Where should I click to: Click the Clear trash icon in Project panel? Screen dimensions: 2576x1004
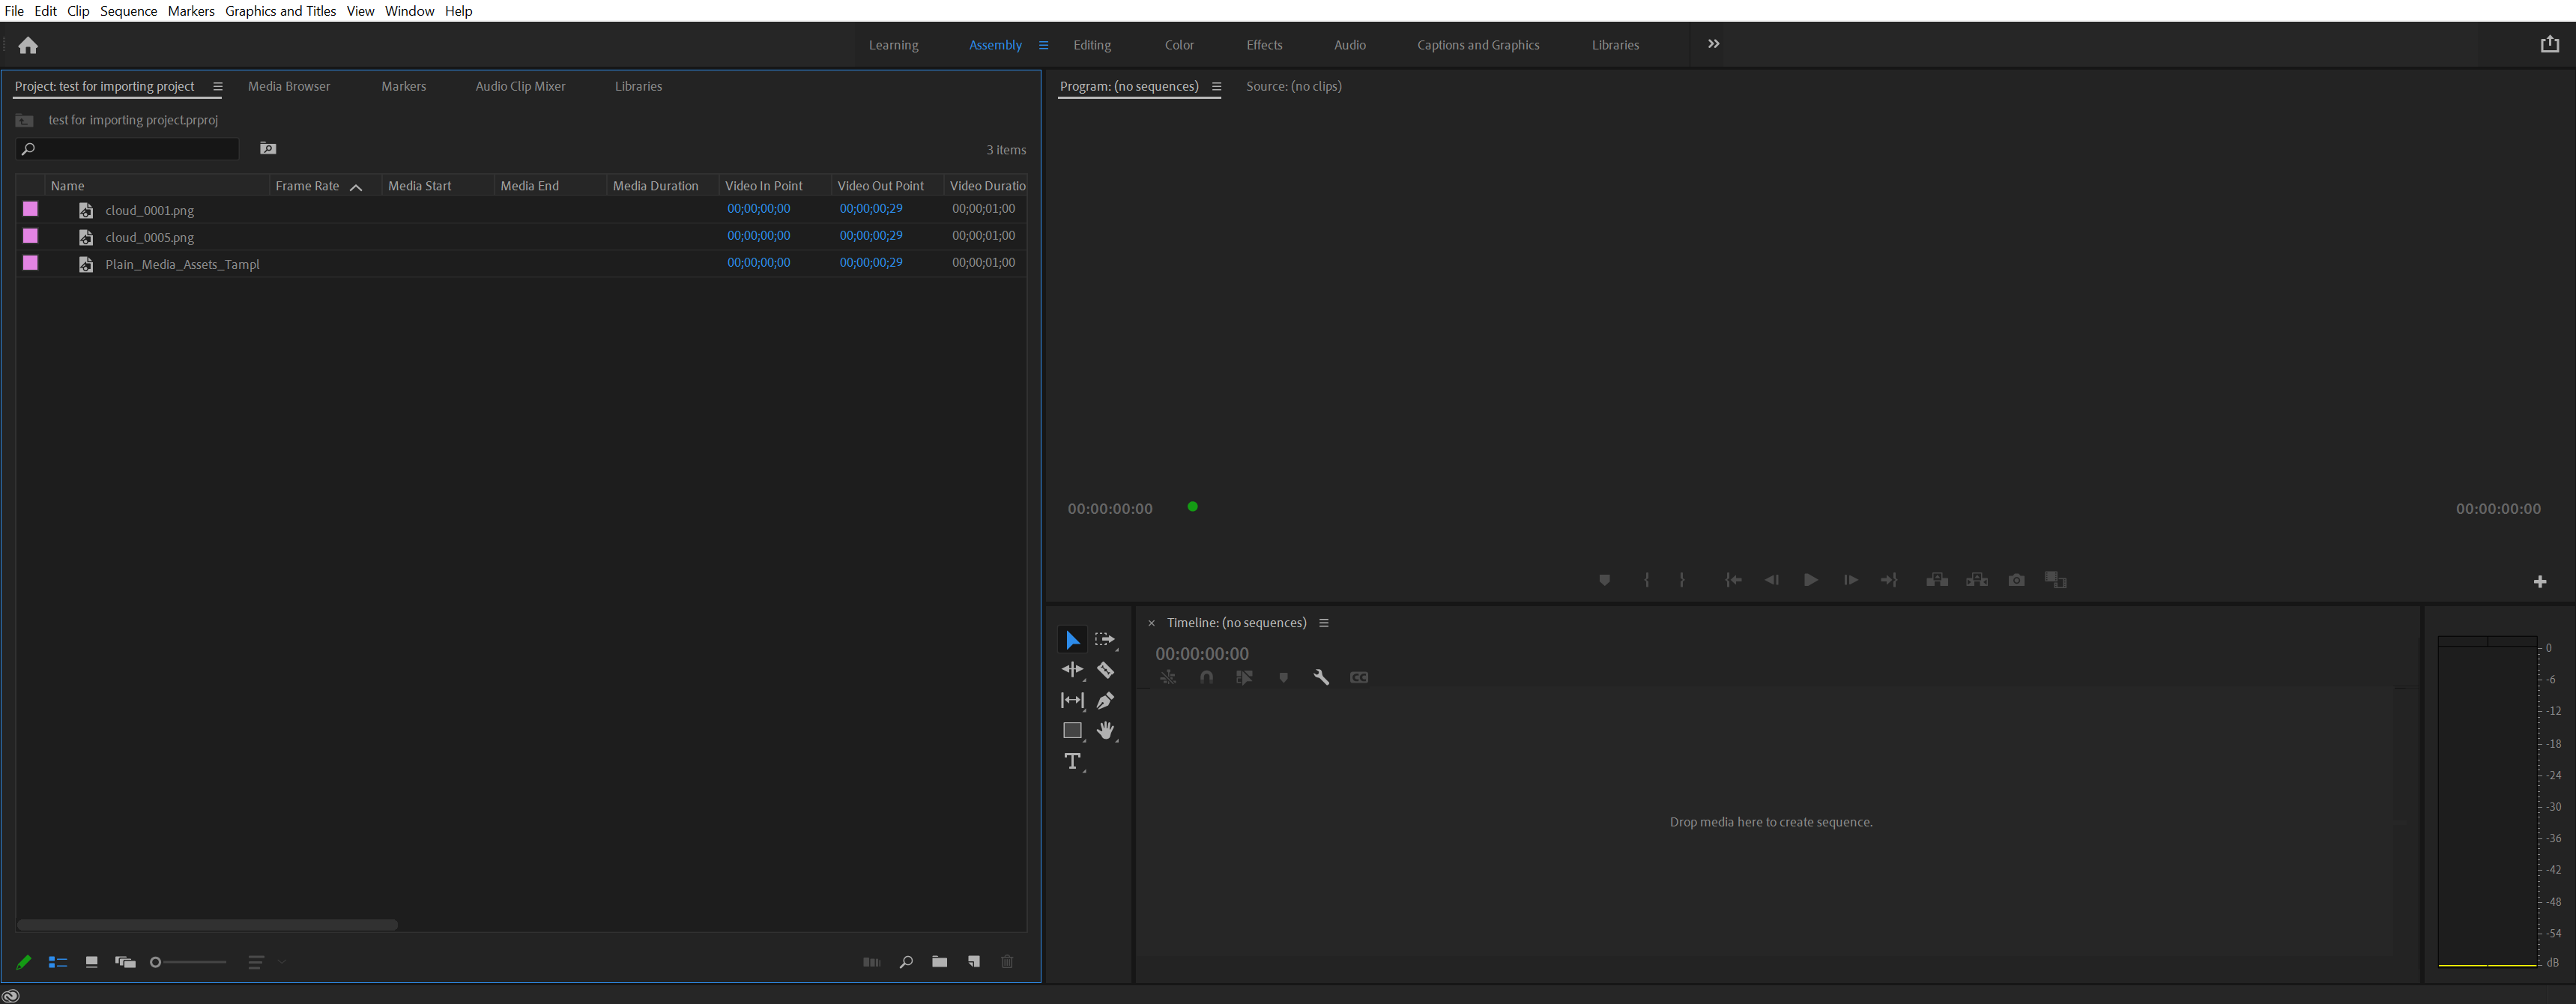pos(1007,962)
